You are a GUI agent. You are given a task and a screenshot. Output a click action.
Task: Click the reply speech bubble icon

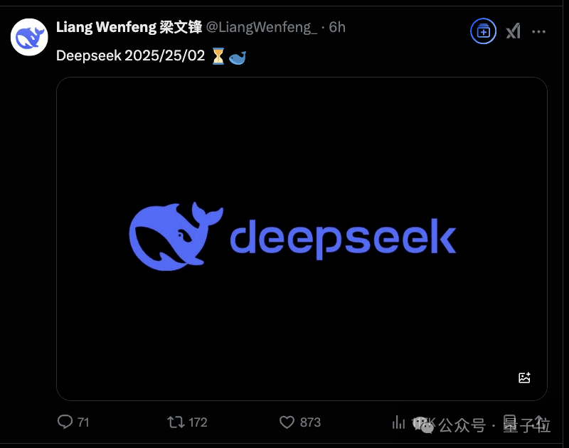point(65,422)
